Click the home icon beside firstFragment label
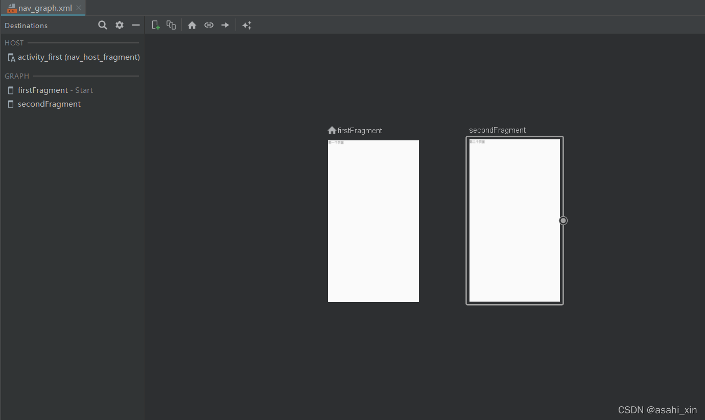Image resolution: width=705 pixels, height=420 pixels. (x=332, y=130)
